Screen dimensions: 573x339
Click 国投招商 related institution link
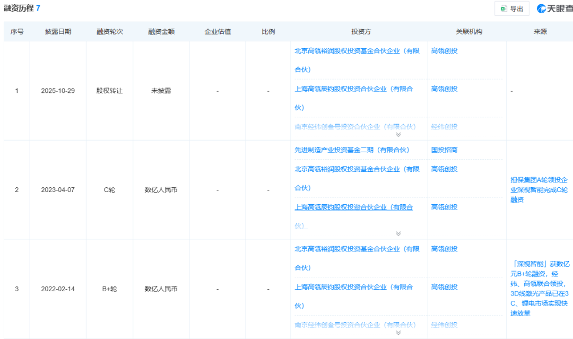444,150
